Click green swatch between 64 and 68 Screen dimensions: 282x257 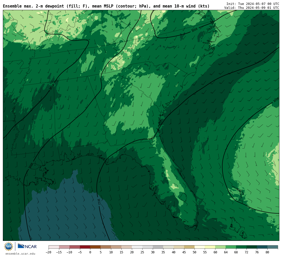[x=231, y=247]
